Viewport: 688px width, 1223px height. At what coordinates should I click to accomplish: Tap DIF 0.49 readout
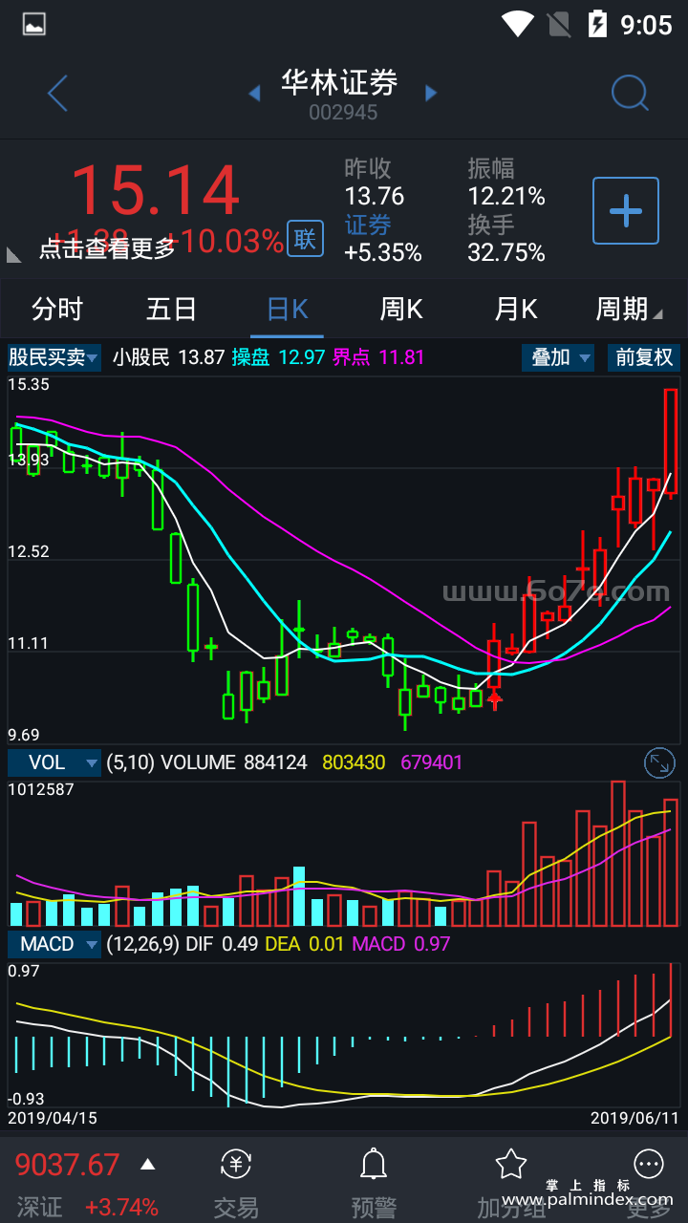(223, 944)
